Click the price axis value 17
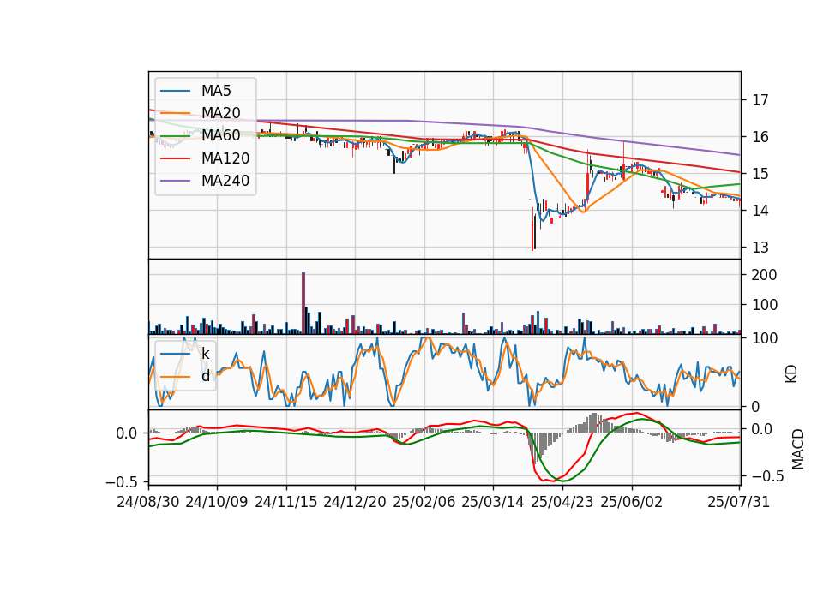 pos(760,100)
